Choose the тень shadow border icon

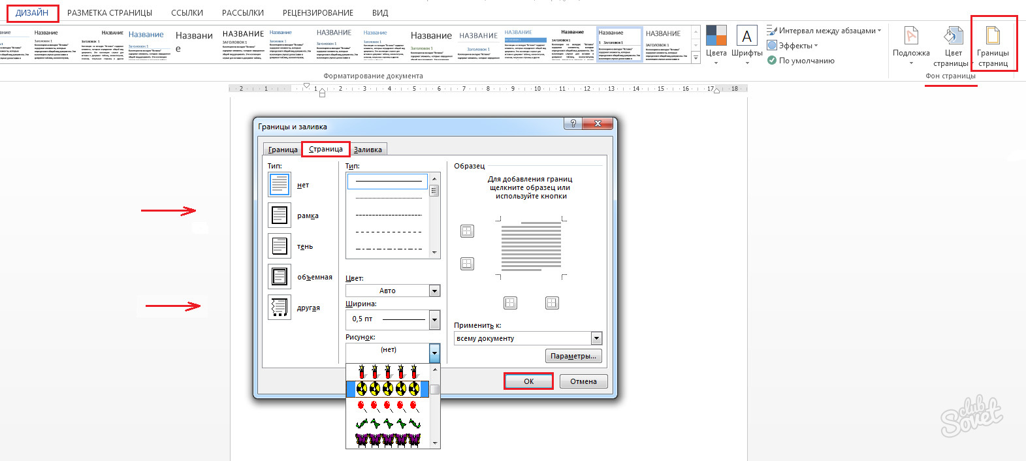[280, 246]
